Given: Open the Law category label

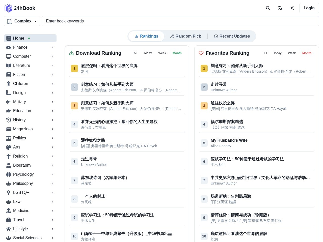Looking at the screenshot, I should (x=17, y=202).
